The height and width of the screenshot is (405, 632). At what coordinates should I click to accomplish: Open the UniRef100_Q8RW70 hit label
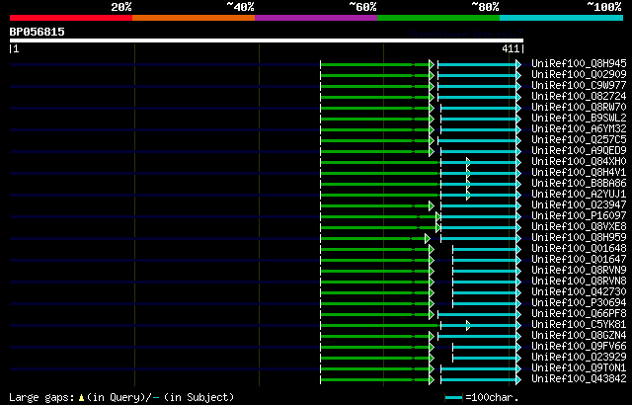tap(579, 108)
